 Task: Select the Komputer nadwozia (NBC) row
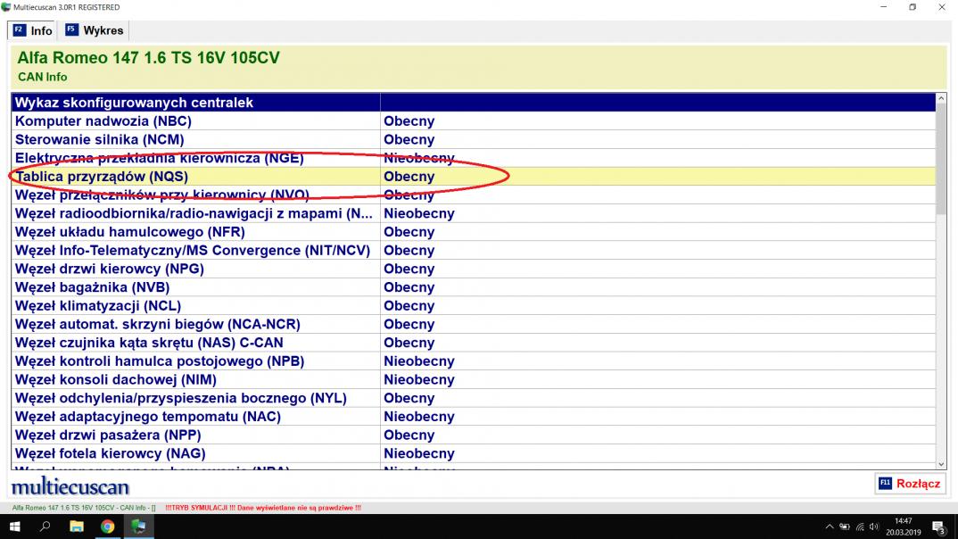click(x=473, y=121)
